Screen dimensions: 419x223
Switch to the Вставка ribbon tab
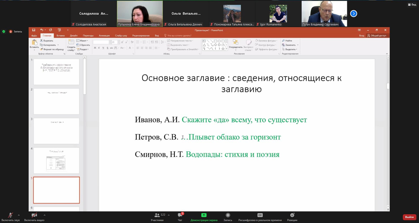click(x=60, y=36)
